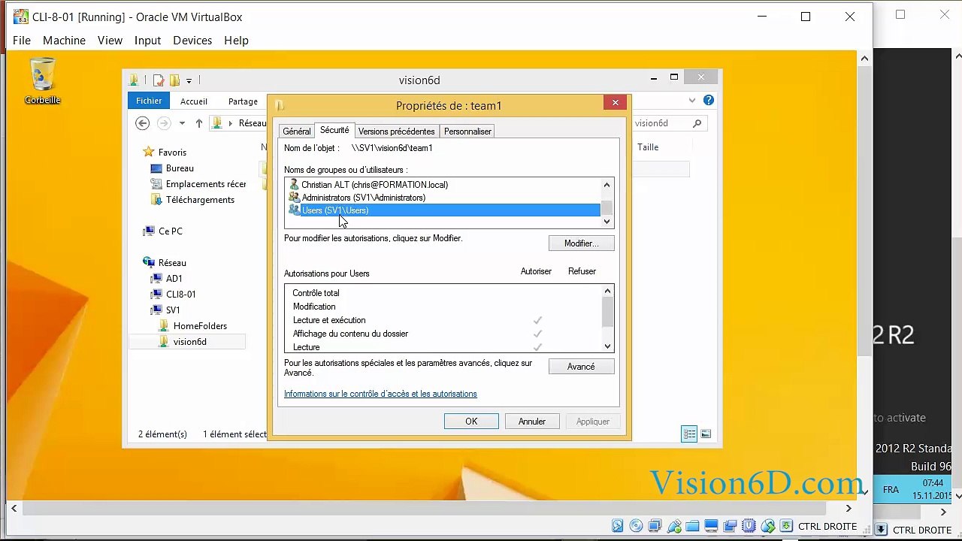Open the Partage ribbon tab
This screenshot has height=541, width=962.
[243, 101]
